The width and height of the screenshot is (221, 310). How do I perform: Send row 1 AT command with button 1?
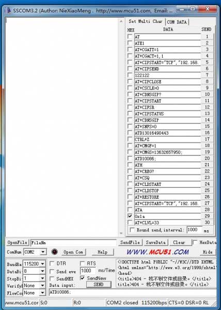pyautogui.click(x=207, y=37)
